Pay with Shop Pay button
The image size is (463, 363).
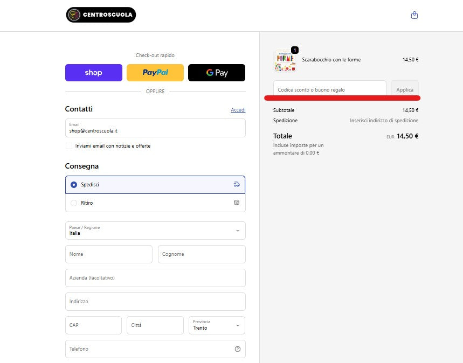coord(93,73)
